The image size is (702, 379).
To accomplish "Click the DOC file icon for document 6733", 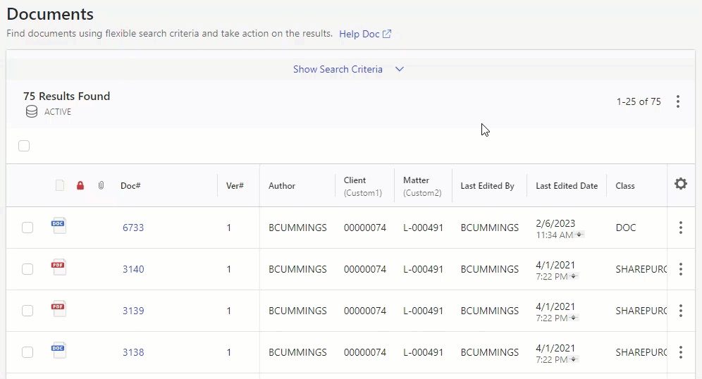I will tap(58, 226).
